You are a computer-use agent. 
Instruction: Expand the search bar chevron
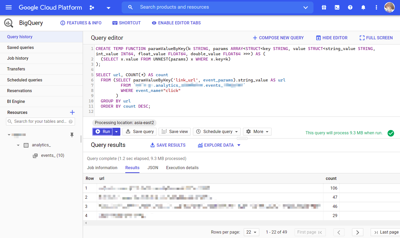(x=305, y=8)
